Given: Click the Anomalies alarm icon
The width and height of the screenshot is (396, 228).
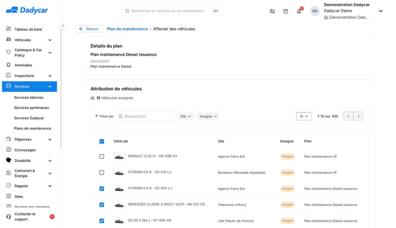Looking at the screenshot, I should tap(9, 65).
